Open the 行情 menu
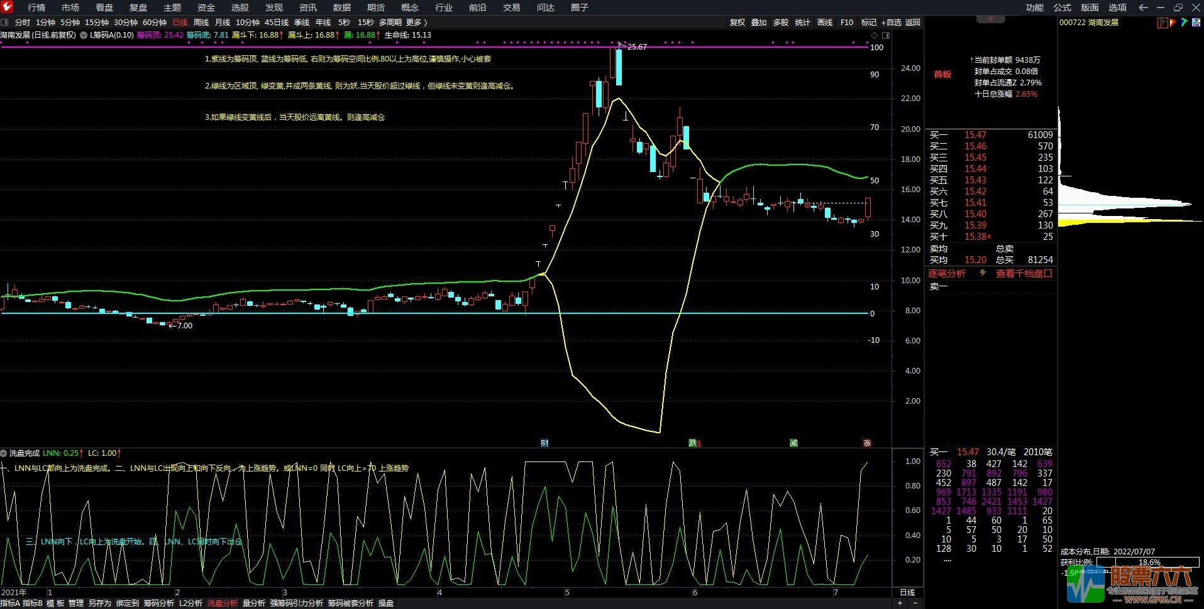Image resolution: width=1204 pixels, height=609 pixels. click(36, 8)
